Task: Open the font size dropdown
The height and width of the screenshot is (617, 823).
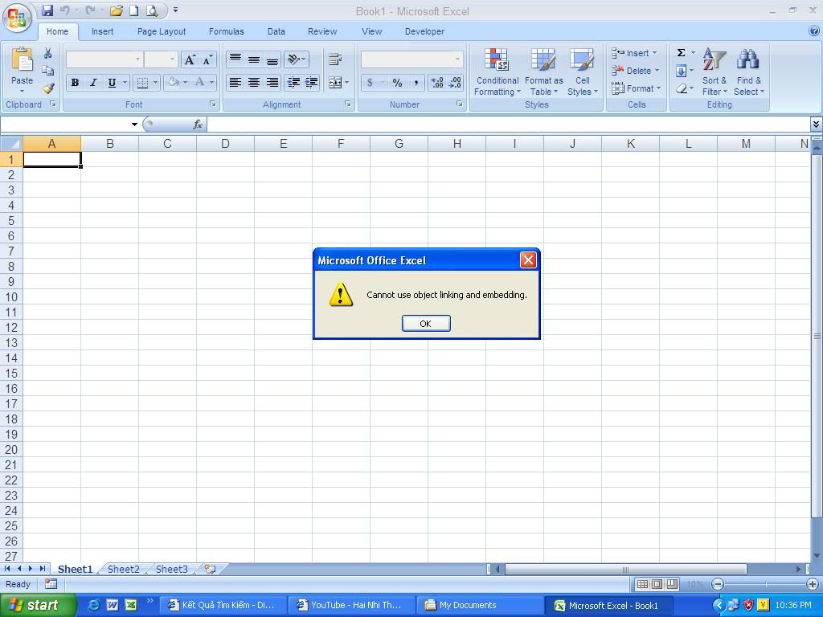Action: point(172,59)
